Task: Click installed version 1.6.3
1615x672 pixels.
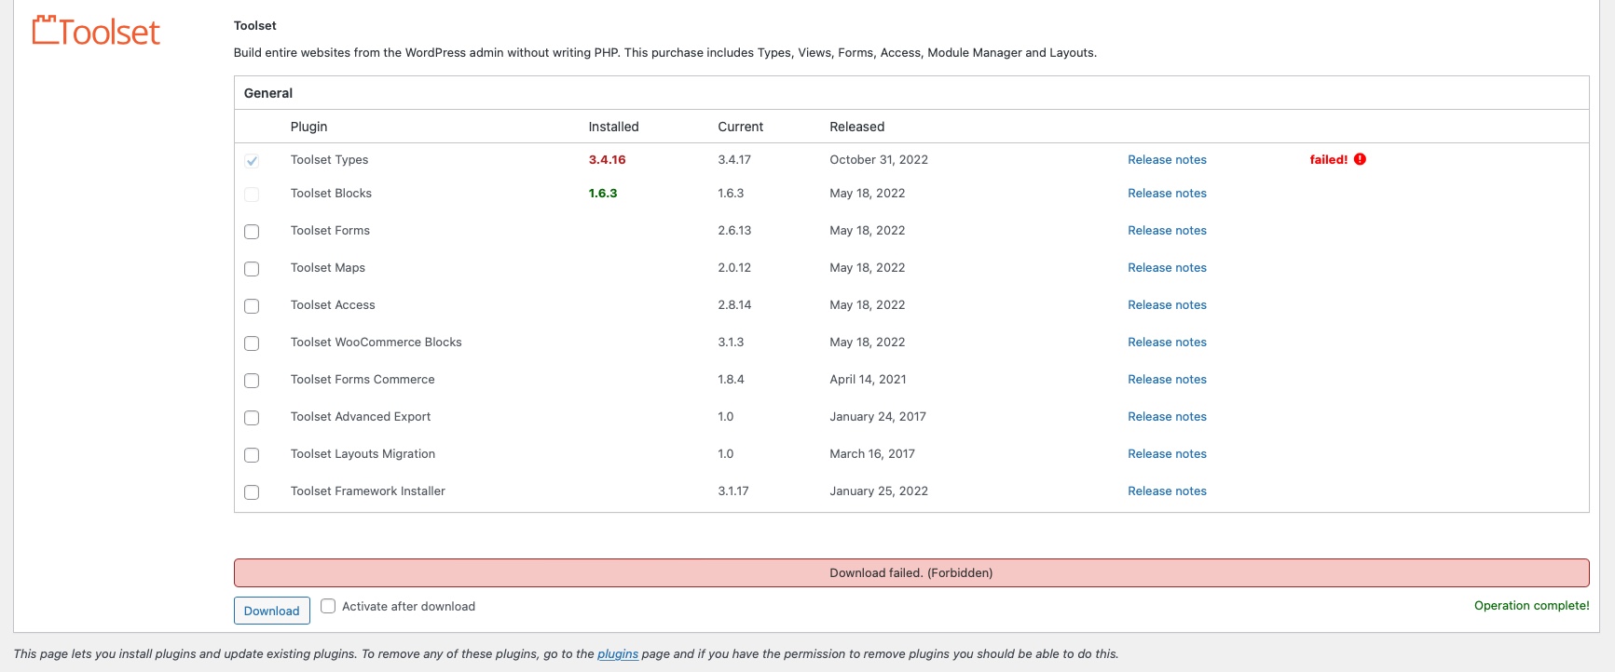Action: click(603, 194)
